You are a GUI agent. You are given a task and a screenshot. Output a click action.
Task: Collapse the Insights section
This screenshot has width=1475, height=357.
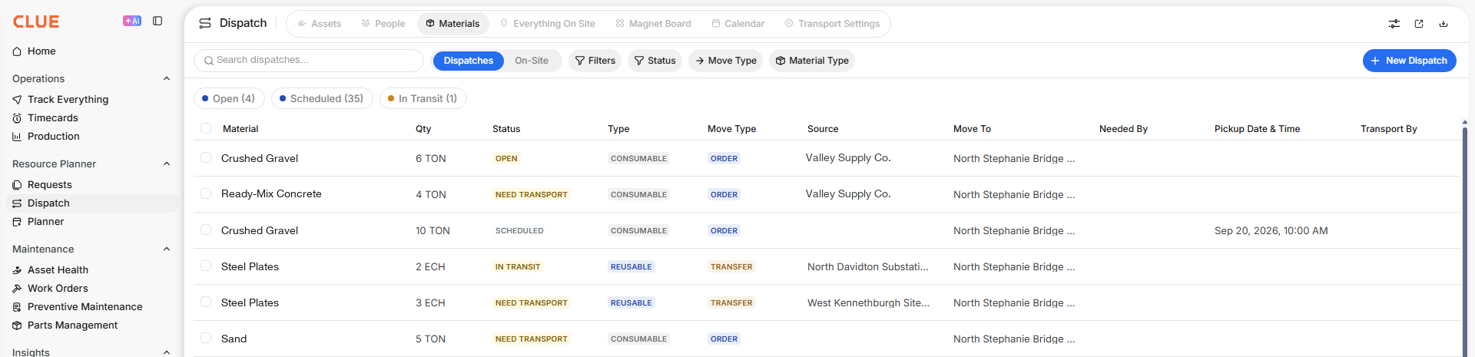[x=167, y=352]
